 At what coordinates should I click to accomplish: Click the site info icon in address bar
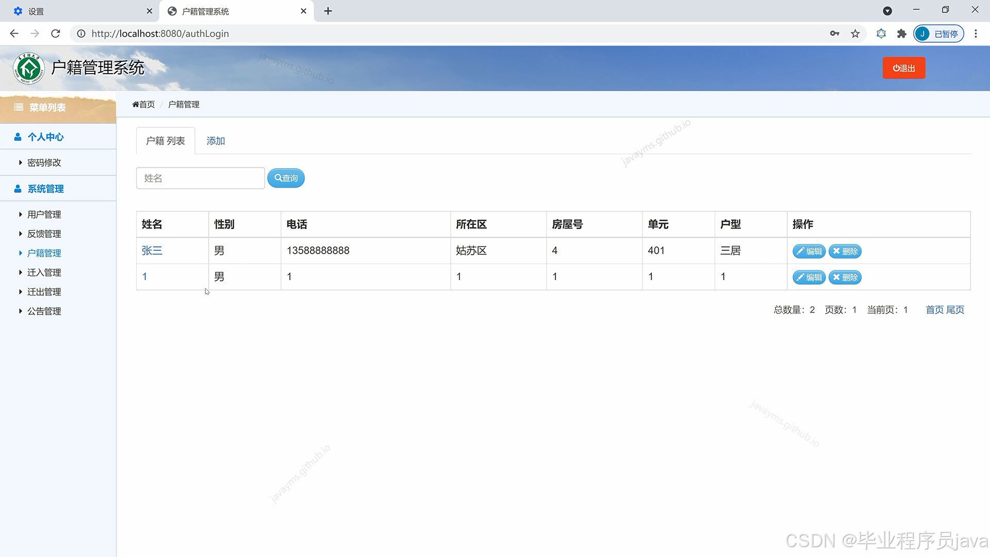pos(81,34)
